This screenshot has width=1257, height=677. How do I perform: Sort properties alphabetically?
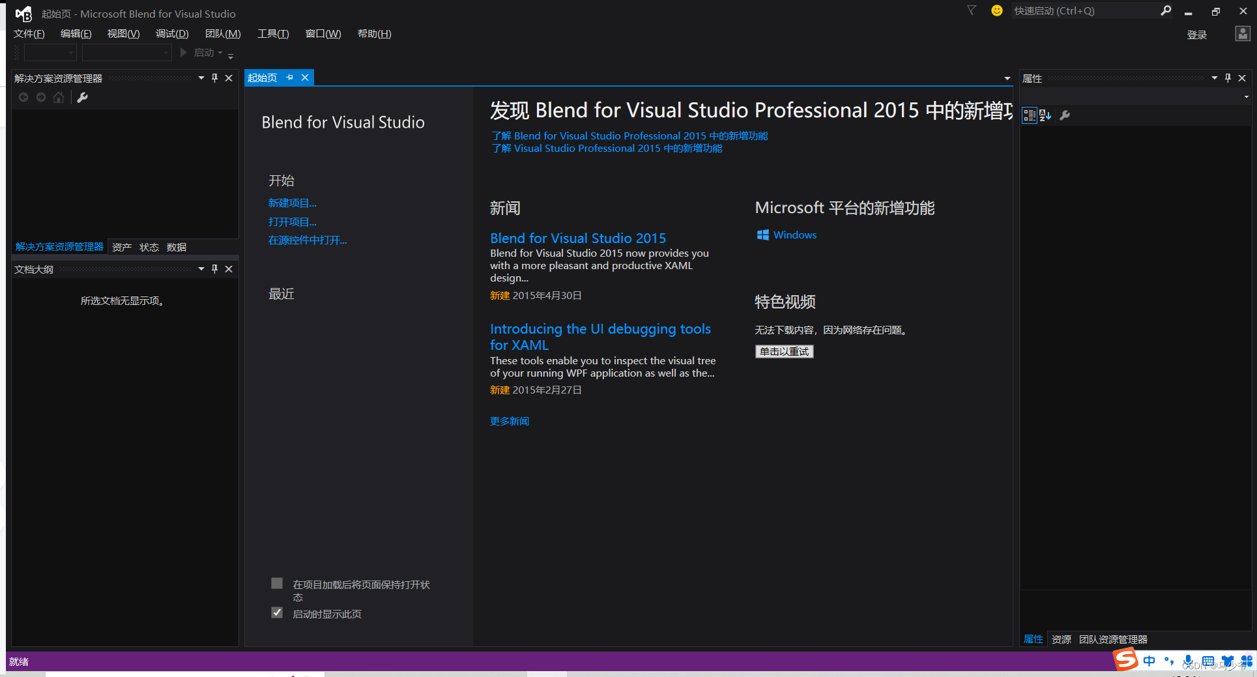pos(1045,115)
